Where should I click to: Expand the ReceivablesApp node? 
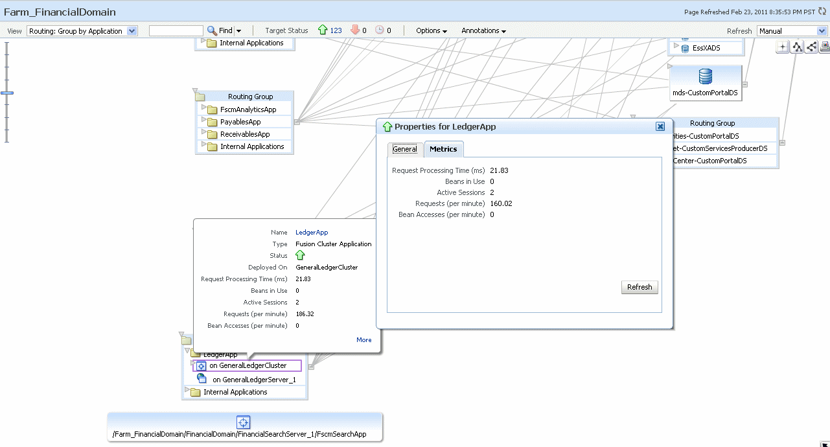point(203,133)
